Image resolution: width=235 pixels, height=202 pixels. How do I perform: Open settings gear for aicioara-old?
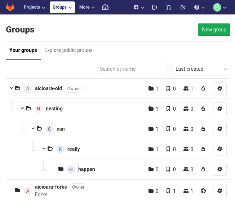pos(220,88)
